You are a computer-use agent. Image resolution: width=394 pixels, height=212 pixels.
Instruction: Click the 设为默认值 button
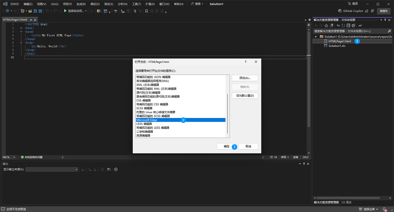[245, 95]
